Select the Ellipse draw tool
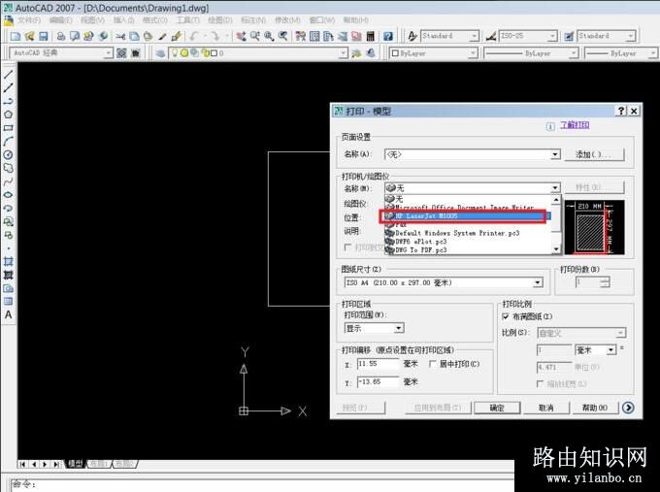Viewport: 660px width, 492px height. tap(8, 195)
